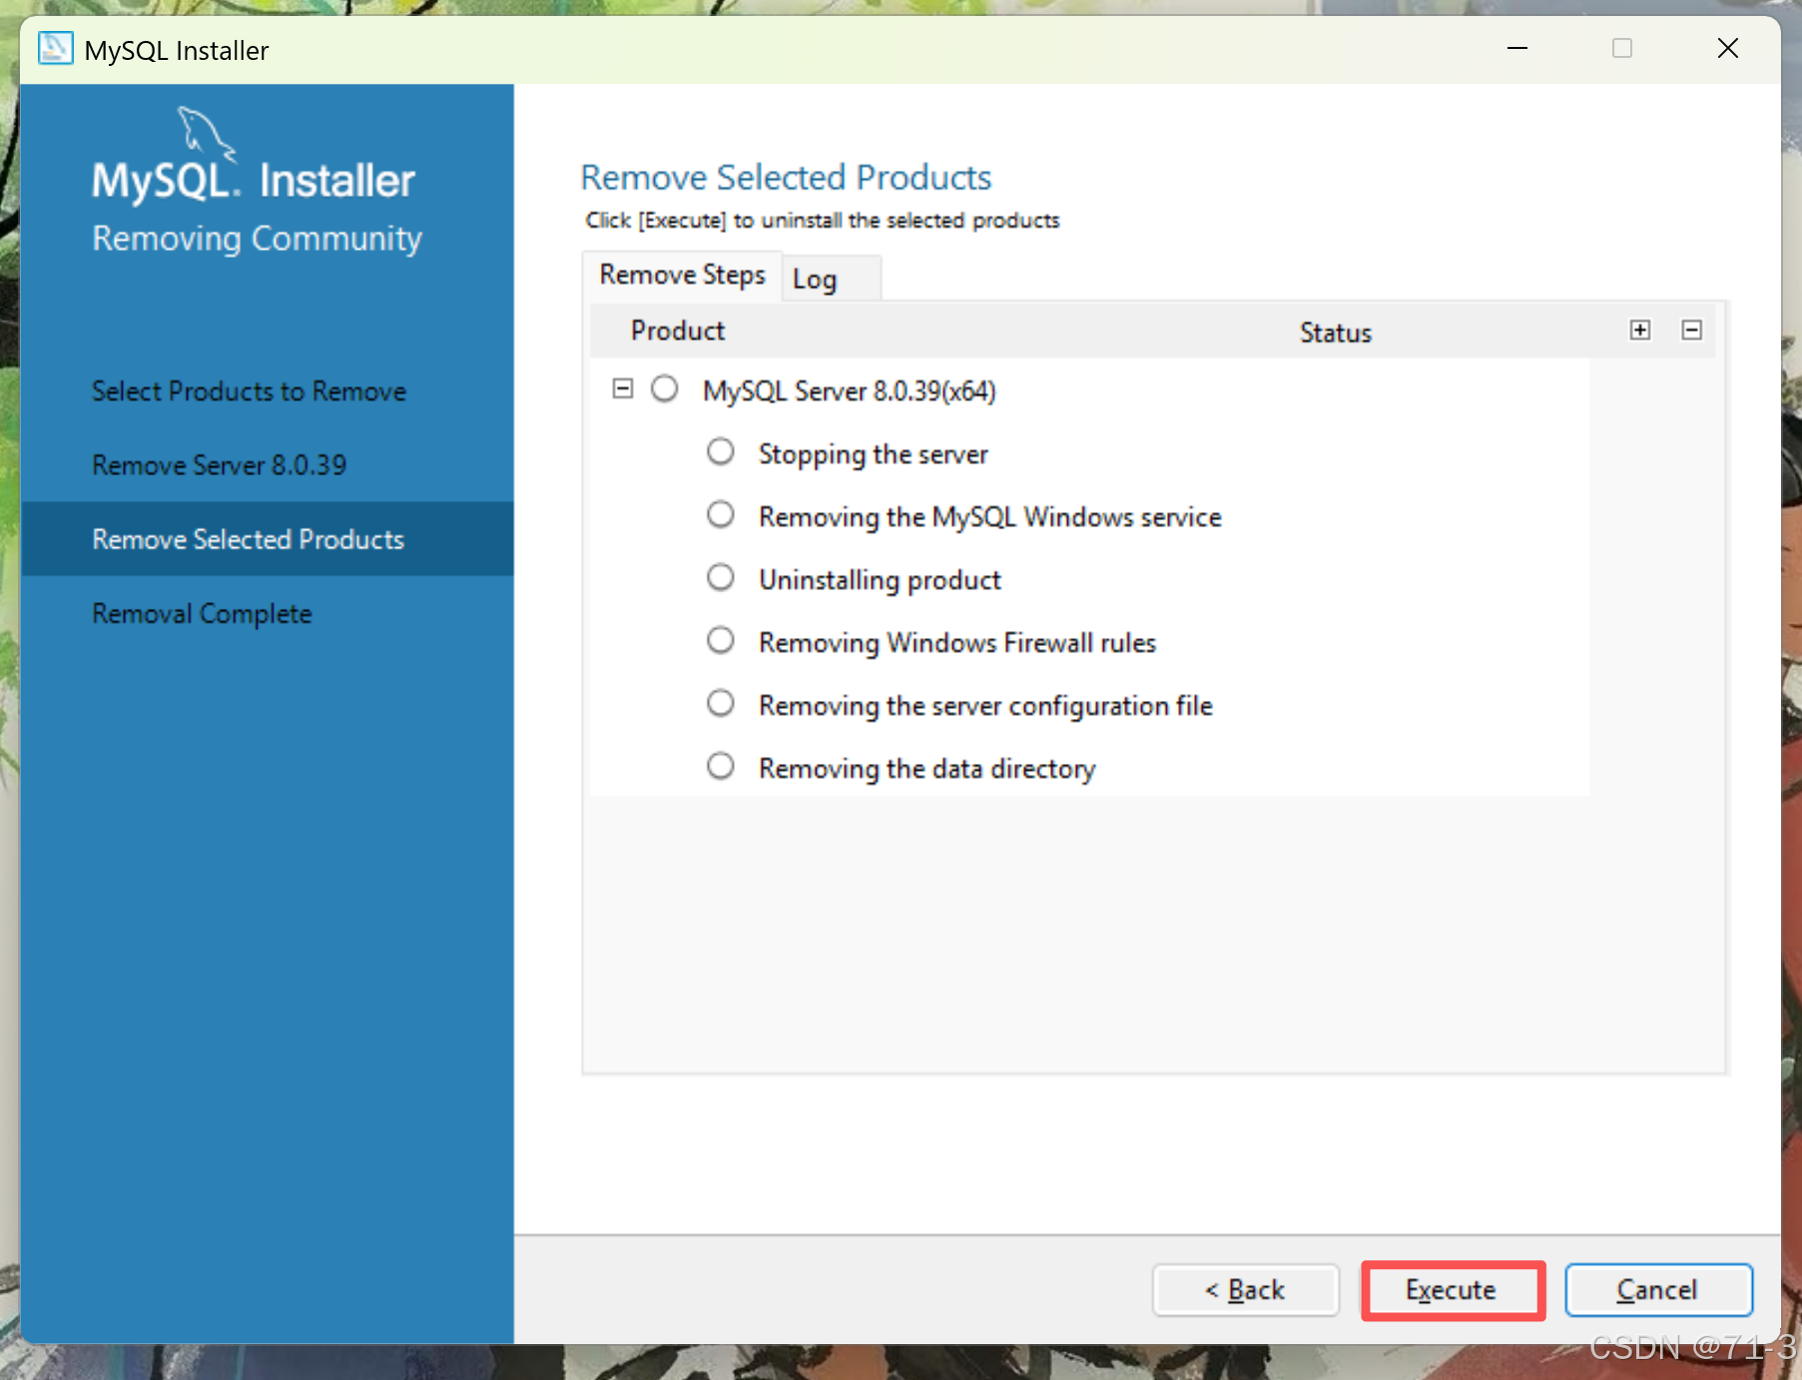This screenshot has height=1380, width=1802.
Task: Click circle next to Removing the server configuration file
Action: point(721,704)
